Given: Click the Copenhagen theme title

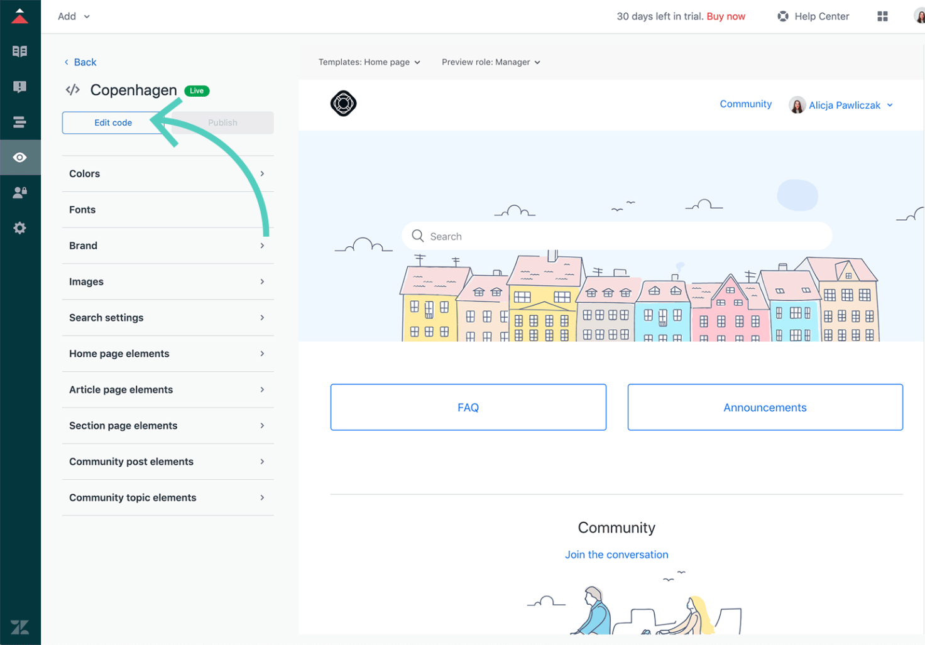Looking at the screenshot, I should [x=133, y=90].
